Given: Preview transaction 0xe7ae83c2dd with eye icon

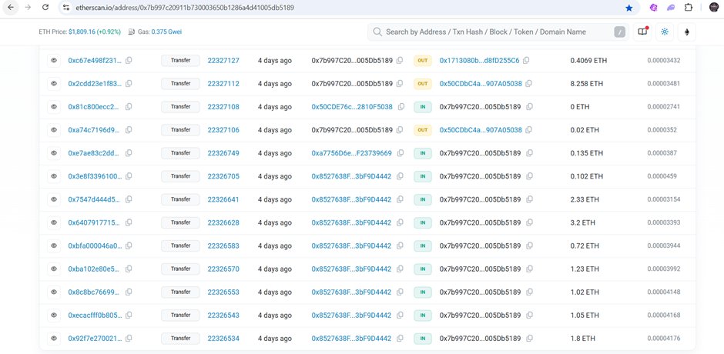Looking at the screenshot, I should tap(54, 153).
